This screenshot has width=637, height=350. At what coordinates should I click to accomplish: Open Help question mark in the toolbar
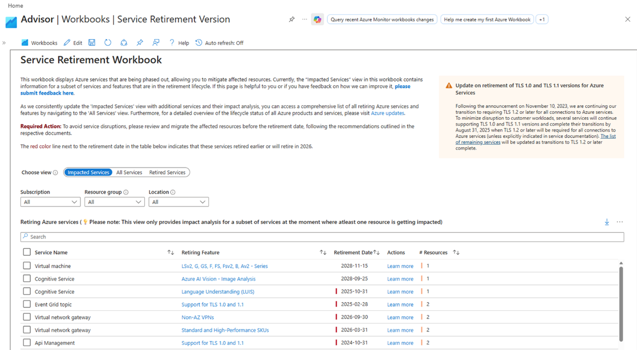point(172,42)
